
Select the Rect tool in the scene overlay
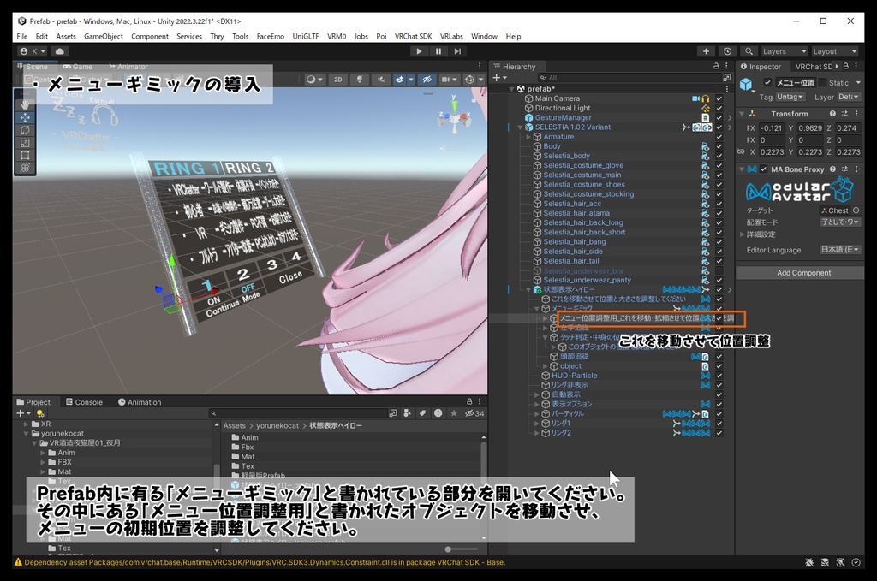click(x=25, y=156)
